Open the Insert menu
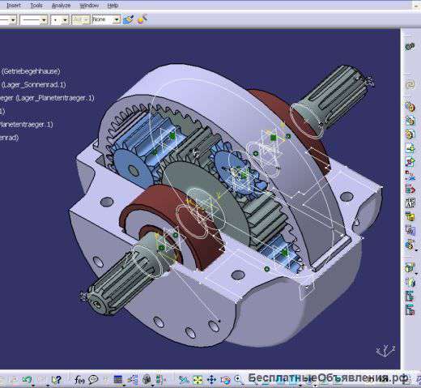Screen dimensions: 421x388 pos(14,5)
